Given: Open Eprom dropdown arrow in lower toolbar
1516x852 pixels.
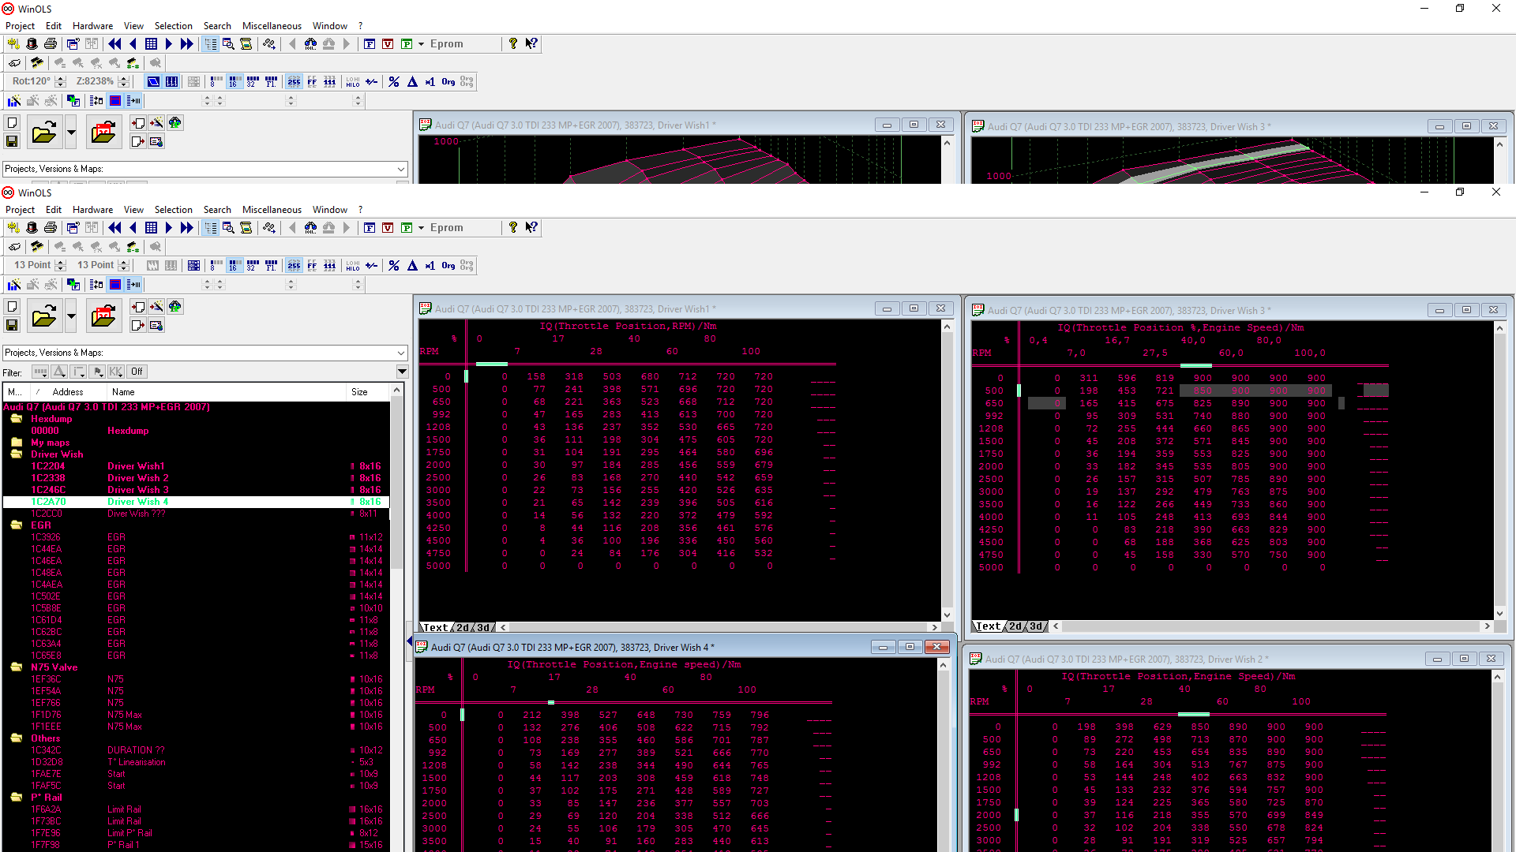Looking at the screenshot, I should coord(422,228).
